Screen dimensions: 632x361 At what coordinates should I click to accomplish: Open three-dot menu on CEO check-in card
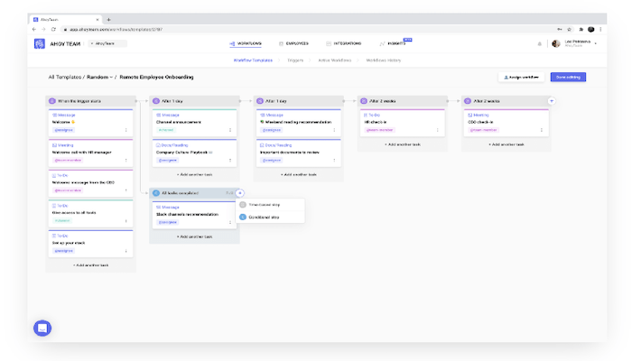540,131
